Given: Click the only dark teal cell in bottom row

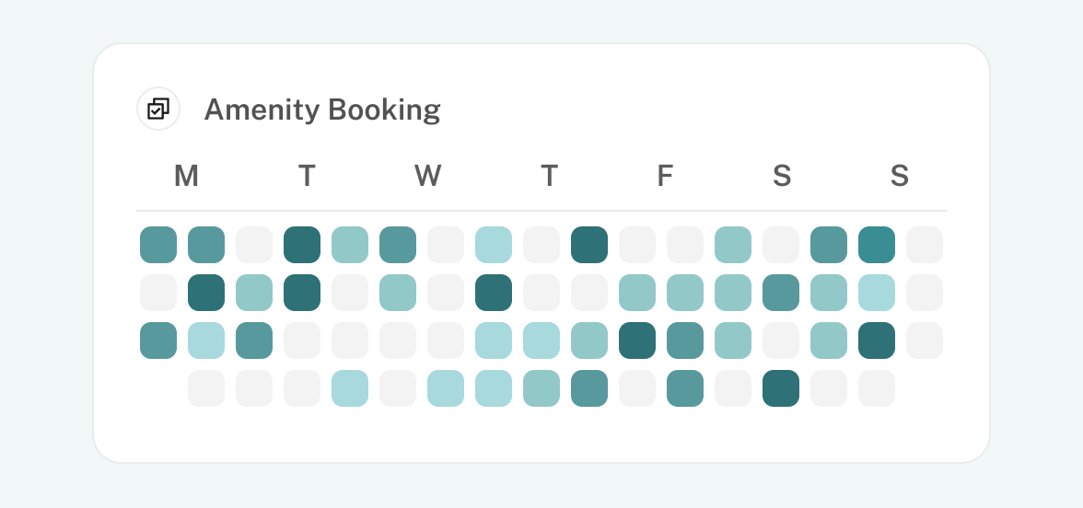Looking at the screenshot, I should tap(781, 388).
